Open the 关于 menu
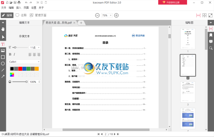Screen dimensions: 214x137 tap(41, 8)
